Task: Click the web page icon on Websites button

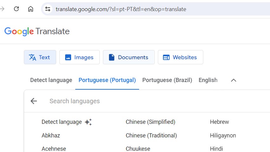Action: tap(166, 57)
